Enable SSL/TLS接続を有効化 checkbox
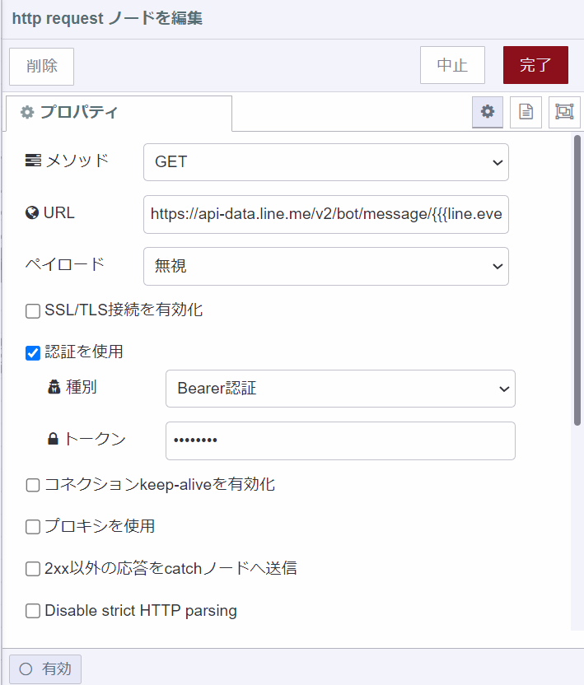The image size is (584, 685). point(33,311)
